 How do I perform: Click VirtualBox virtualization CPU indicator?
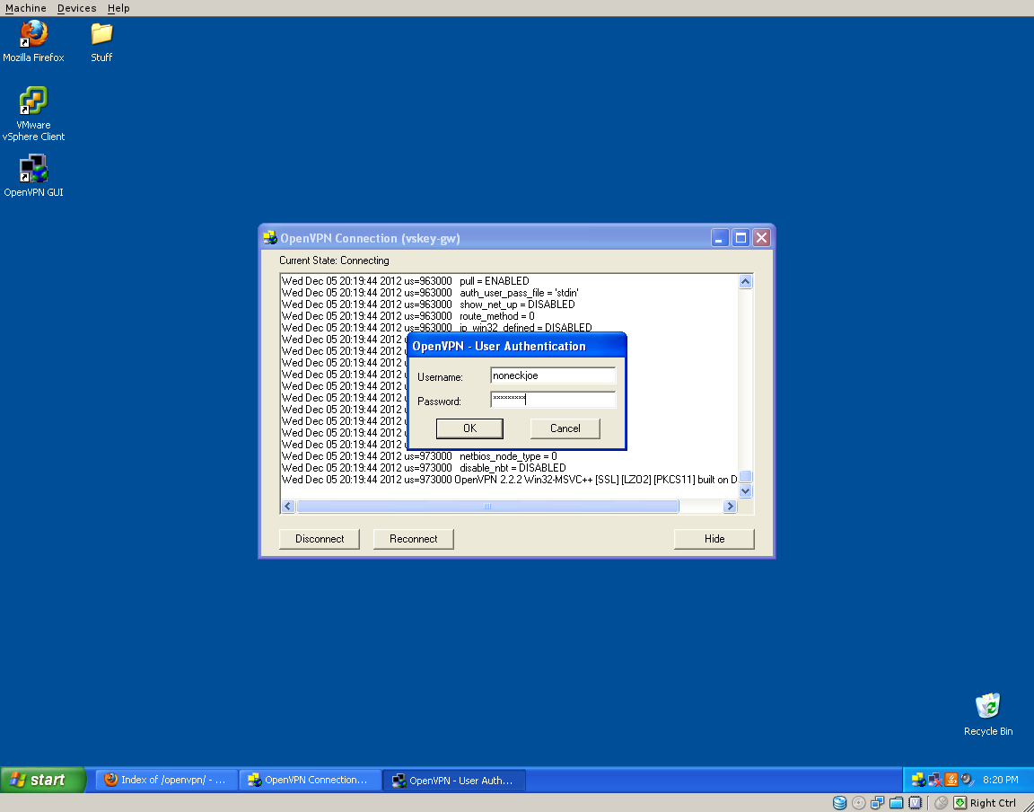click(x=916, y=803)
